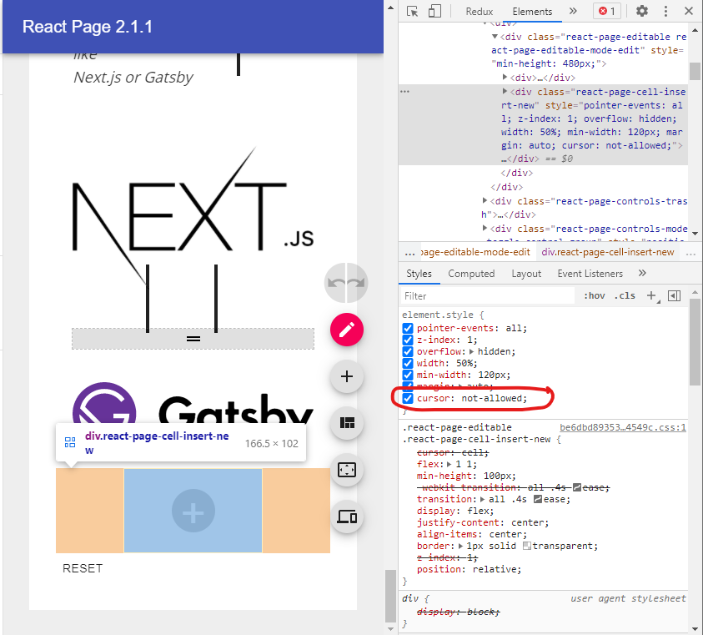Expand the collapsed more tabs chevron in DevTools
Screen dimensions: 703x635
click(x=571, y=11)
